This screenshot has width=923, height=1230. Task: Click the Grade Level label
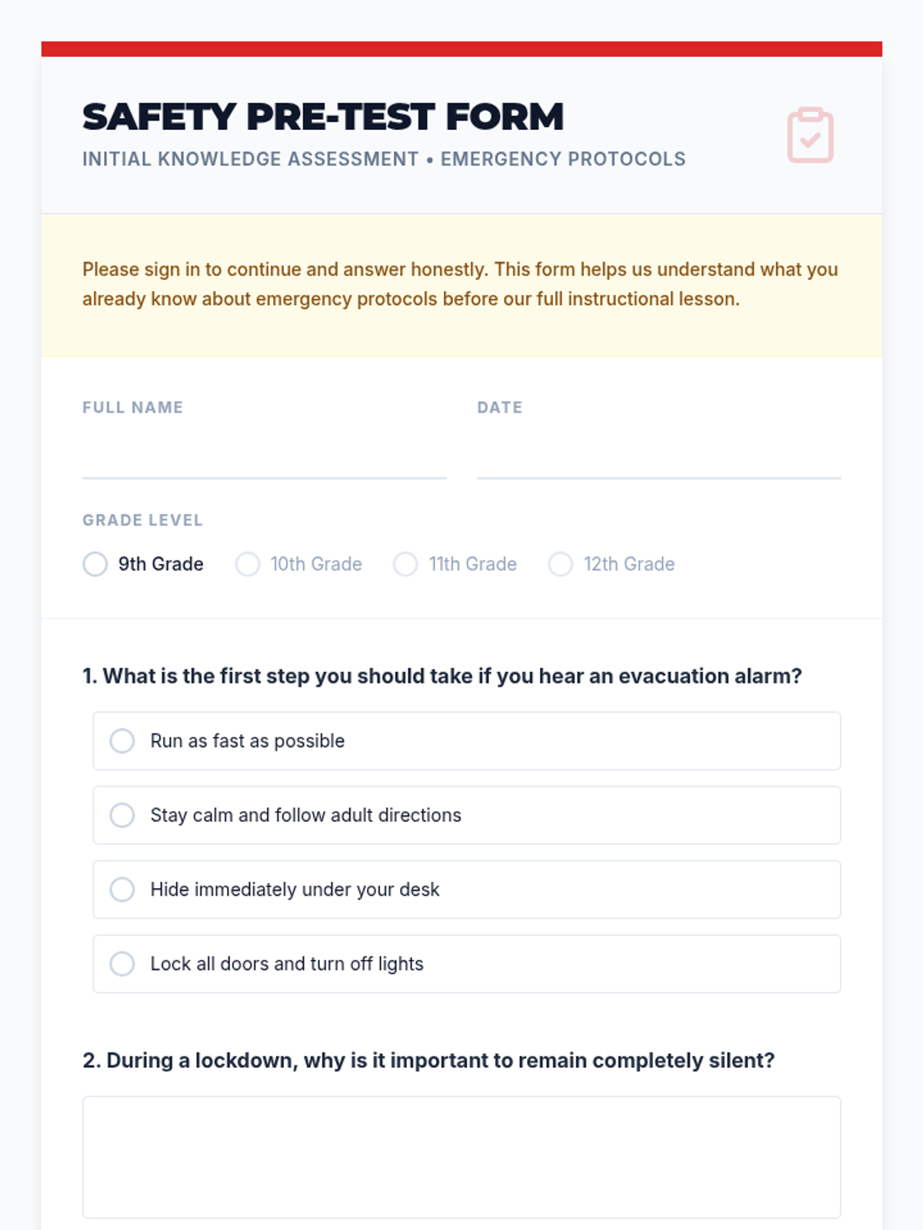pos(142,520)
